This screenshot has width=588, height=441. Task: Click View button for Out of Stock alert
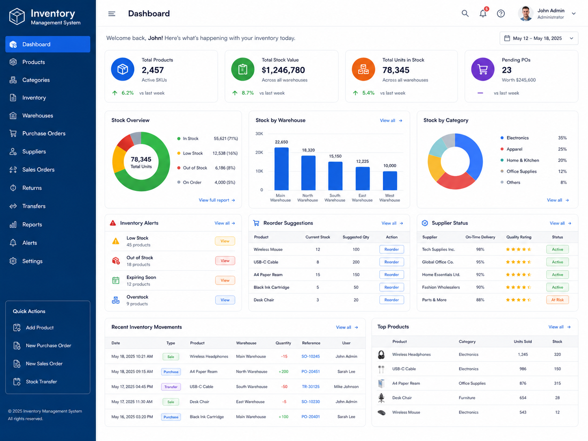pyautogui.click(x=225, y=261)
